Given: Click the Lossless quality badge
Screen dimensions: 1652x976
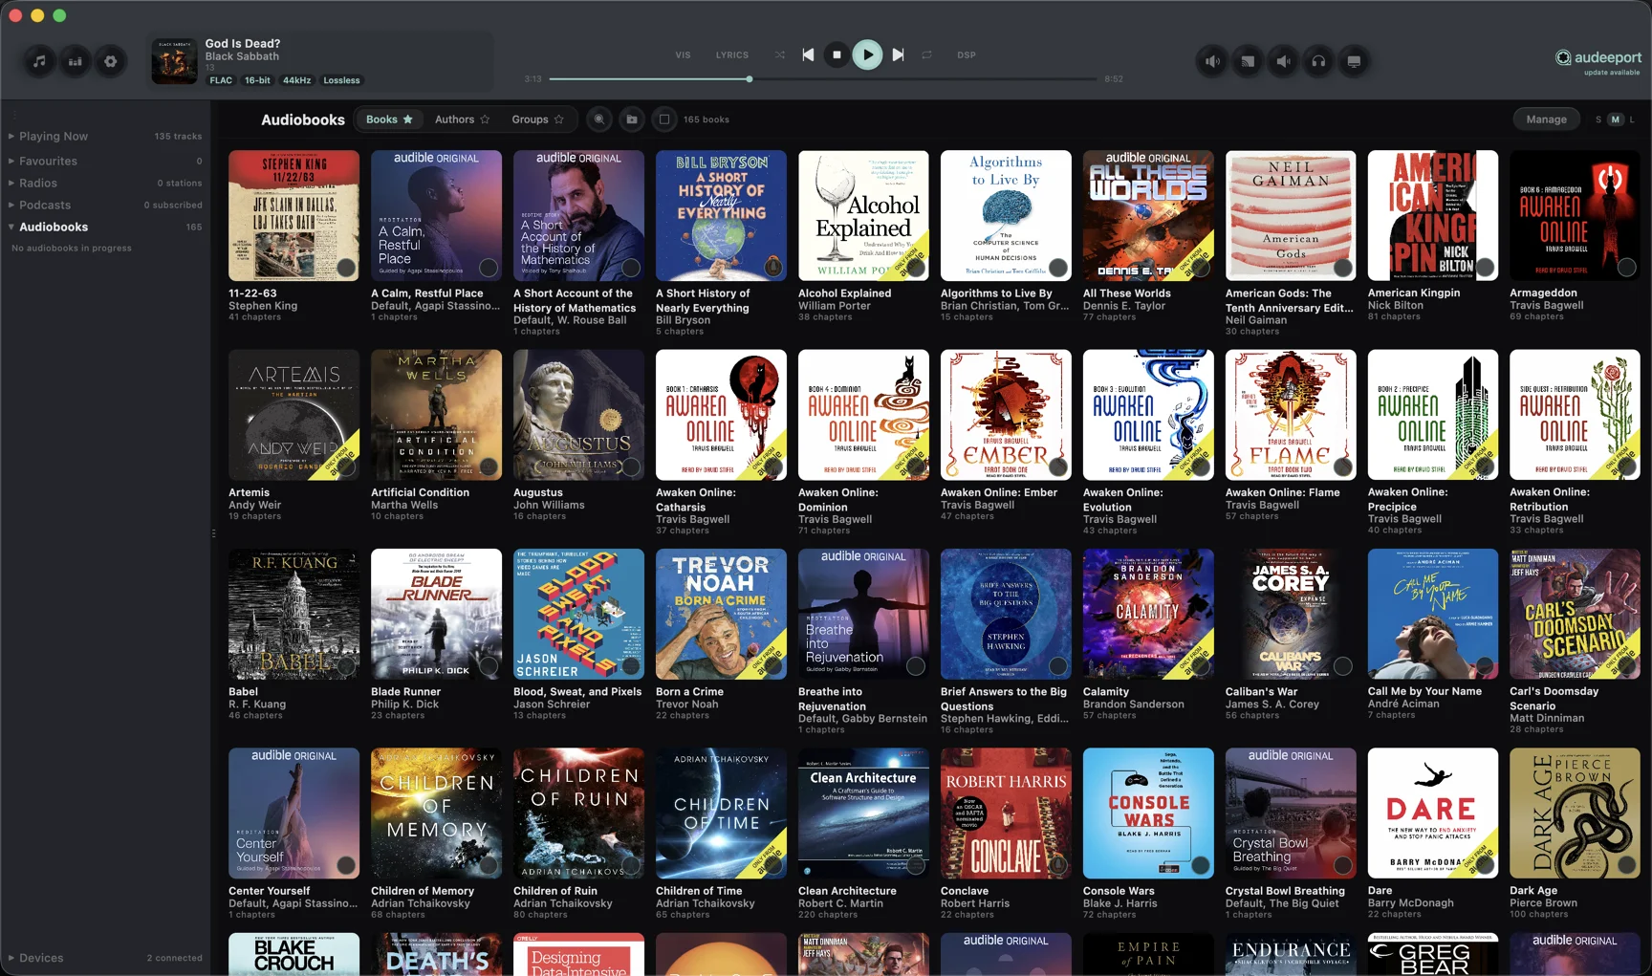Looking at the screenshot, I should [x=341, y=80].
